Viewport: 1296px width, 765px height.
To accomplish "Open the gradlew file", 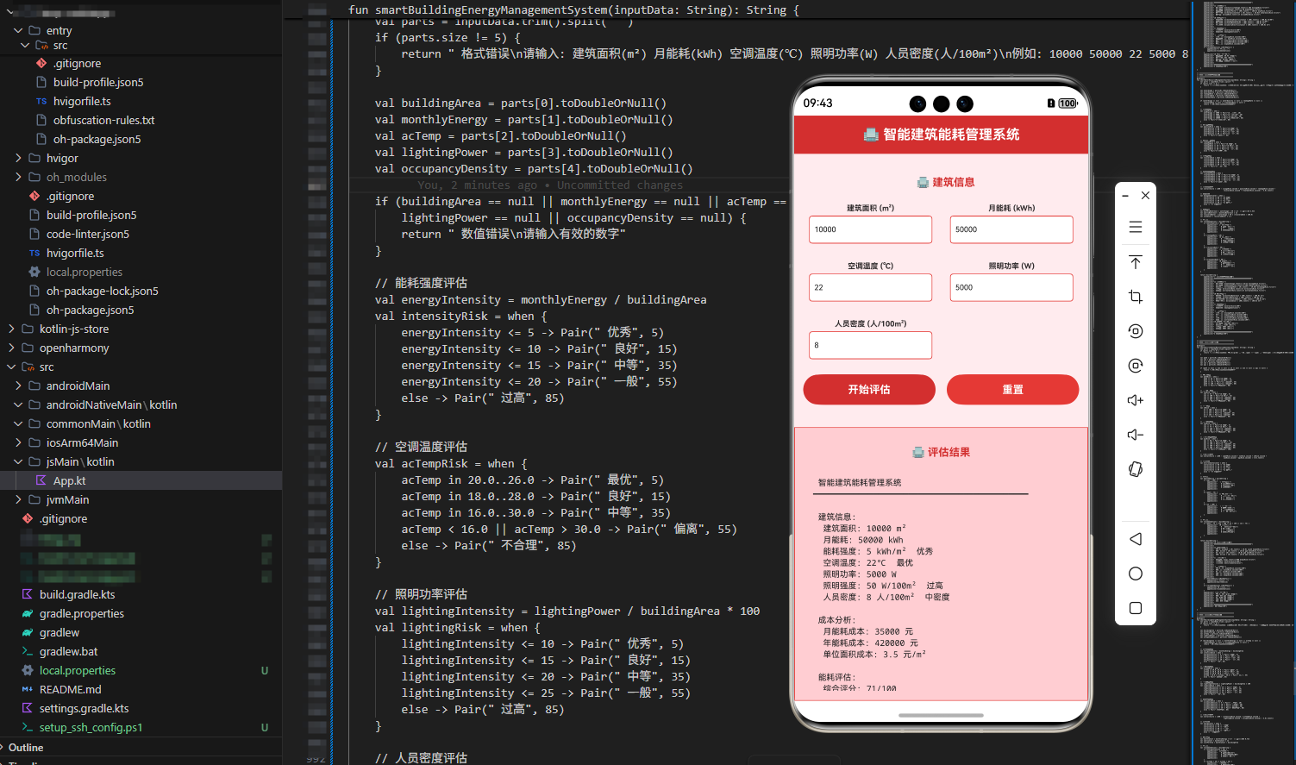I will (x=59, y=632).
